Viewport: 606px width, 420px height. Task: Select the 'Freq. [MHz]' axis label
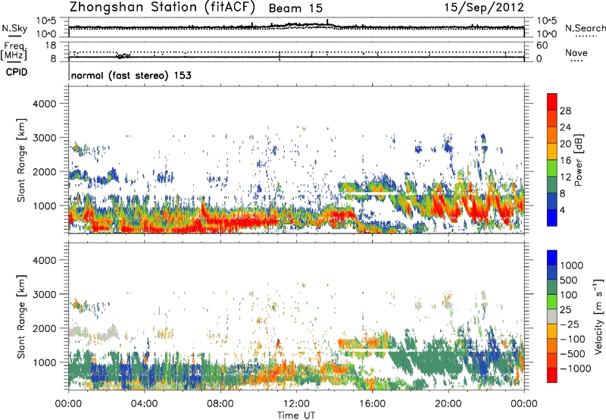pos(14,51)
